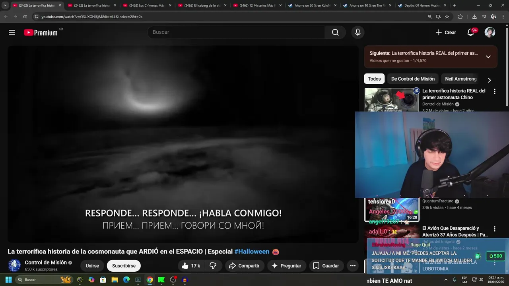The image size is (509, 286).
Task: Open the #Halloween hashtag link
Action: point(252,251)
